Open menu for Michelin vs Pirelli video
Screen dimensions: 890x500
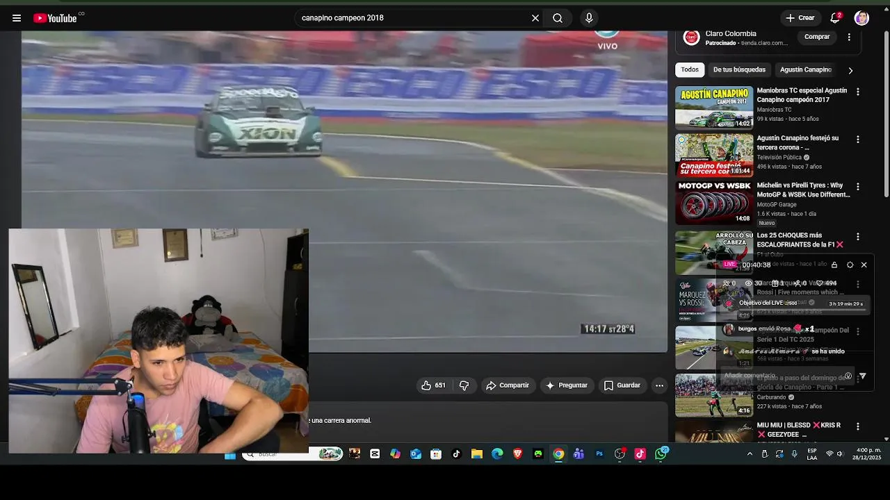(x=857, y=187)
